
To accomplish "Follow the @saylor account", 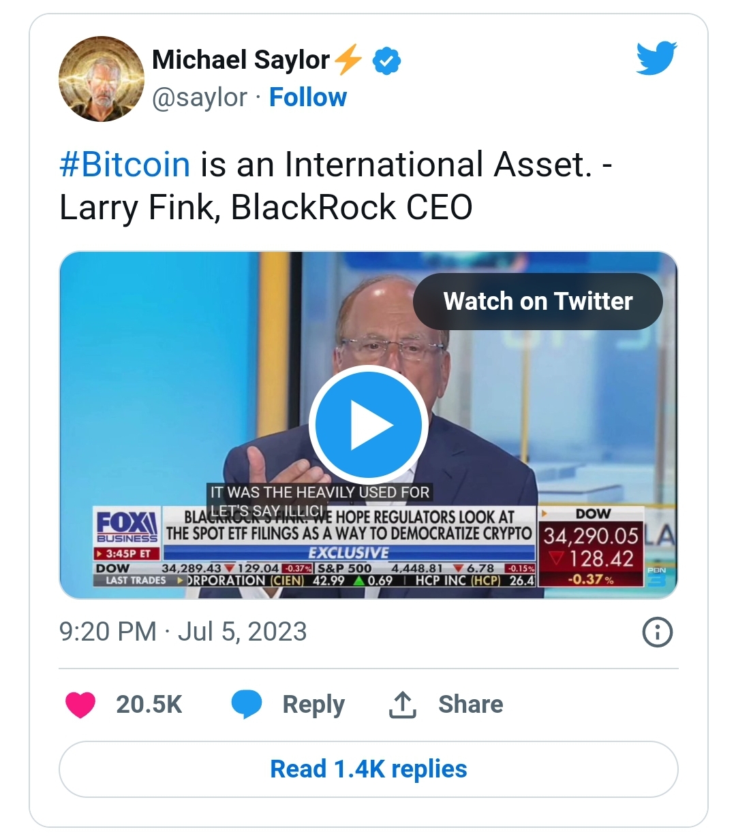I will coord(308,97).
